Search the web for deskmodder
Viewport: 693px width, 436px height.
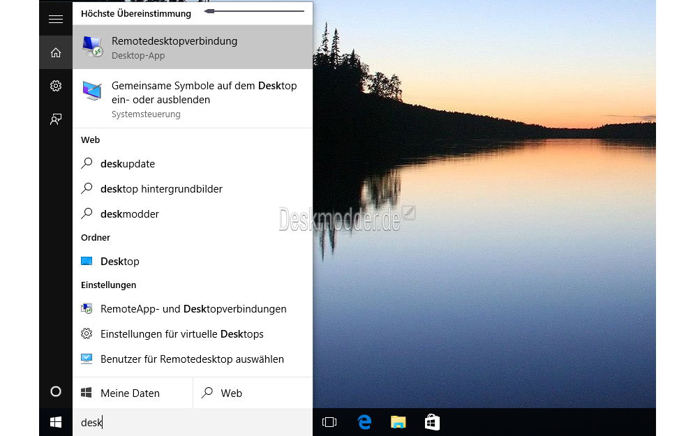[193, 214]
